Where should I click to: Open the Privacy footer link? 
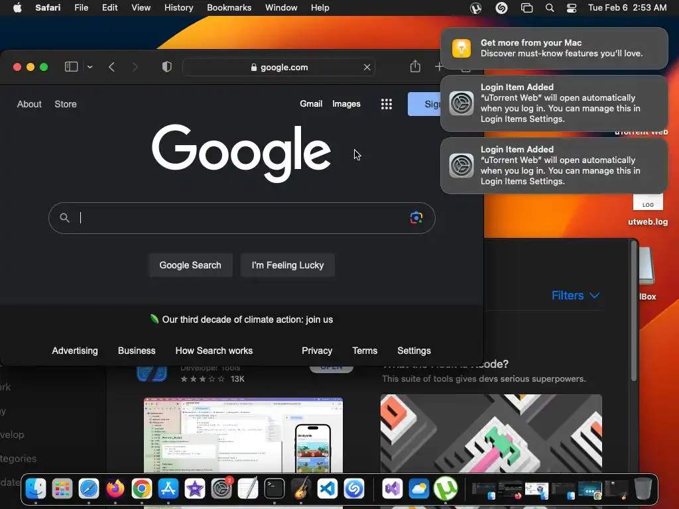pos(317,351)
